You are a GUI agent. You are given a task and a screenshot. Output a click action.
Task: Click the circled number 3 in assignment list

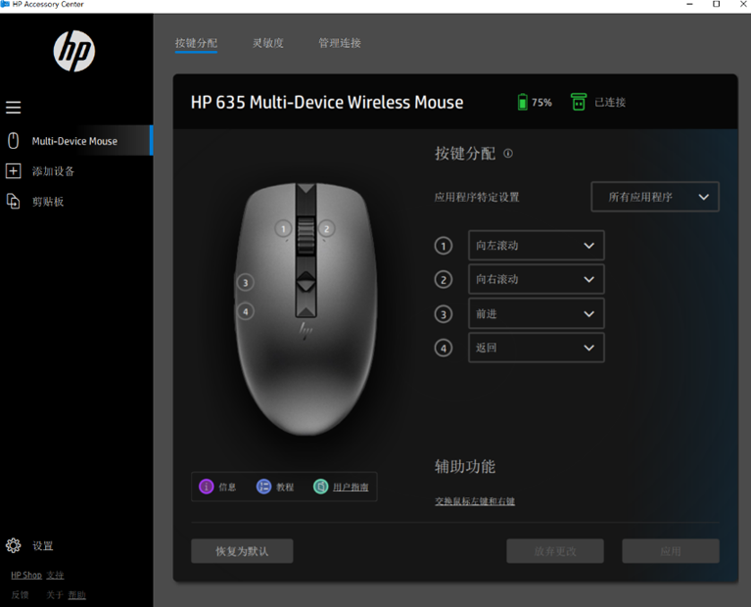point(444,314)
